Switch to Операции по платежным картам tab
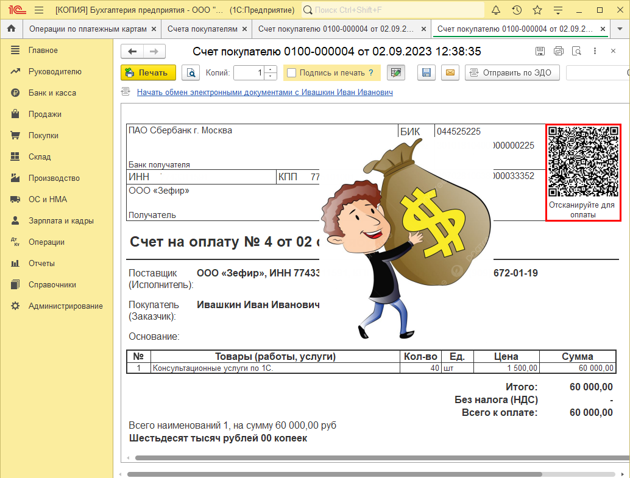Image resolution: width=630 pixels, height=478 pixels. 88,29
